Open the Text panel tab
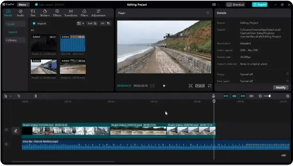The height and width of the screenshot is (166, 293). pos(33,13)
